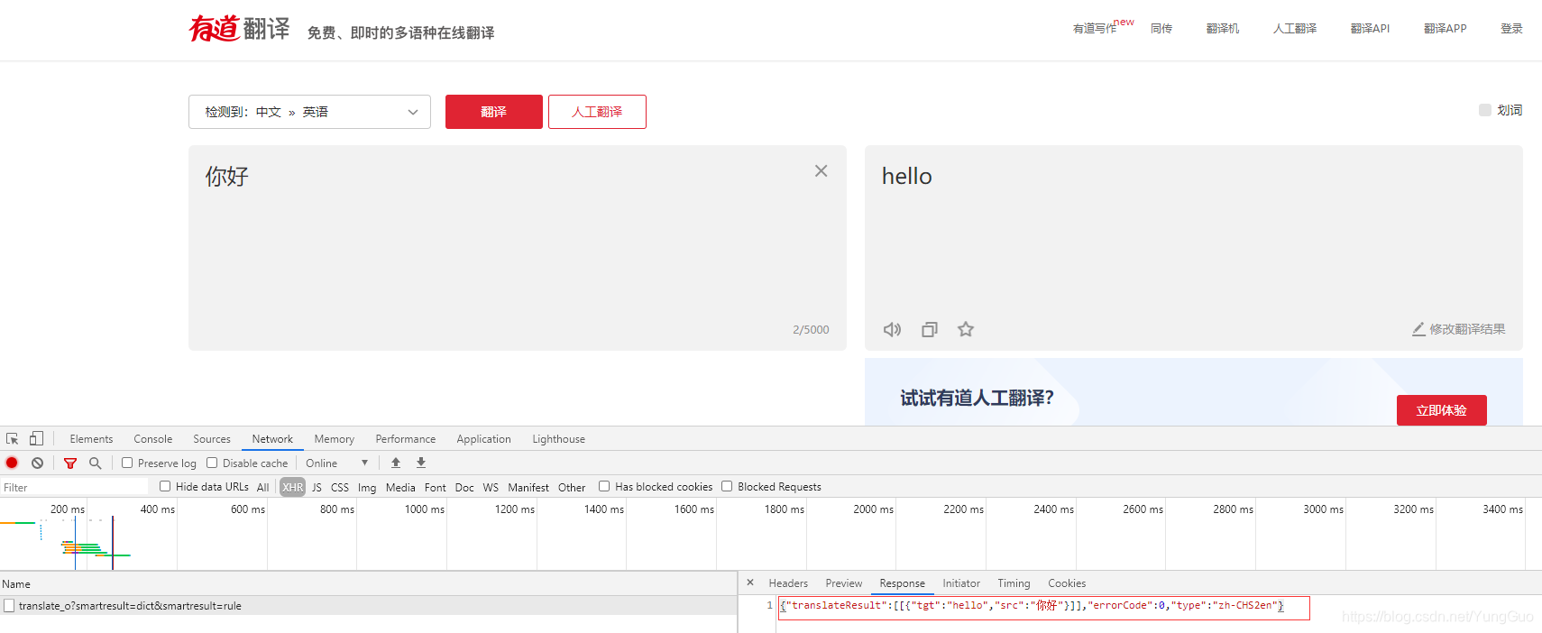Click the Youdao logo
1542x633 pixels.
[x=239, y=29]
